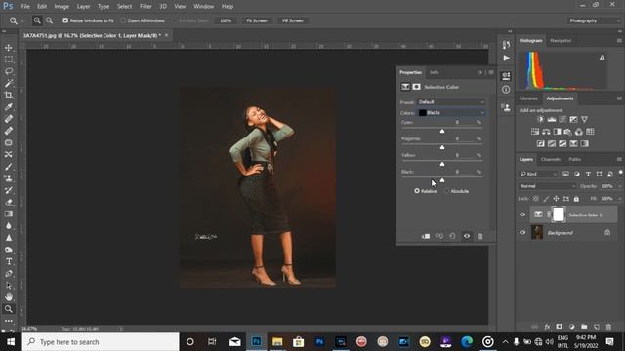625x351 pixels.
Task: Open the Photography workspace dropdown
Action: click(594, 20)
